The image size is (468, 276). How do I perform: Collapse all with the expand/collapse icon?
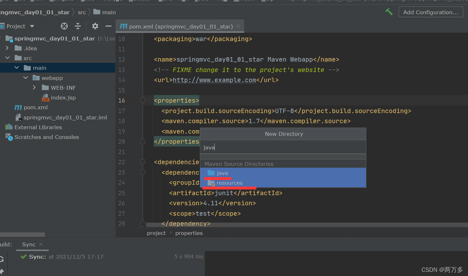pyautogui.click(x=78, y=26)
